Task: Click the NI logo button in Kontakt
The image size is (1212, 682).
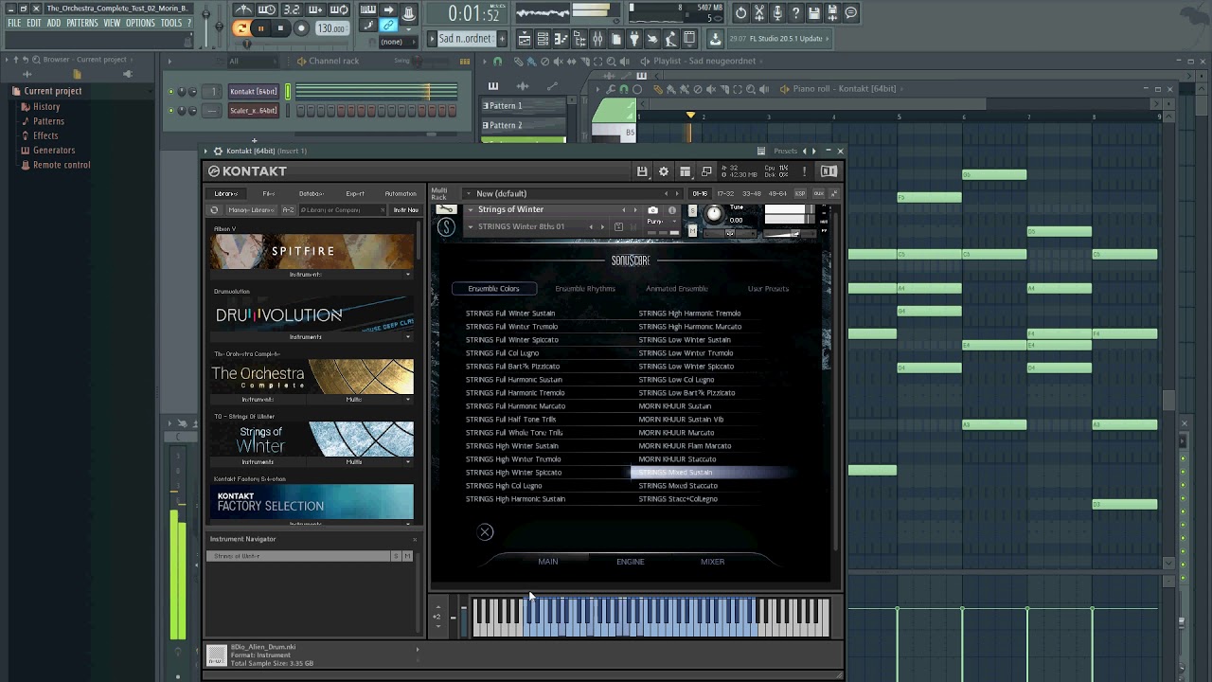Action: (x=829, y=171)
